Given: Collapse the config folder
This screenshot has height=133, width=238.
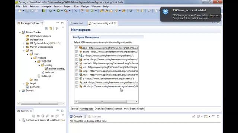Looking at the screenshot, I should [x=39, y=65].
